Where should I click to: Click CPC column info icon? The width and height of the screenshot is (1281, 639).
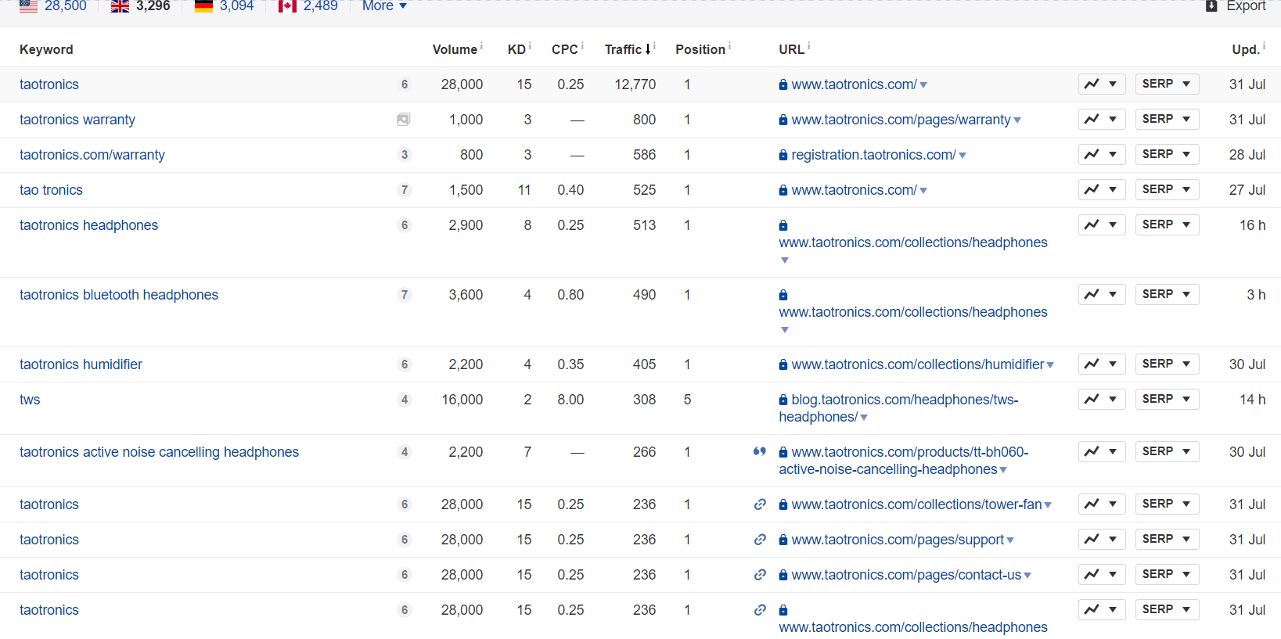pyautogui.click(x=582, y=46)
